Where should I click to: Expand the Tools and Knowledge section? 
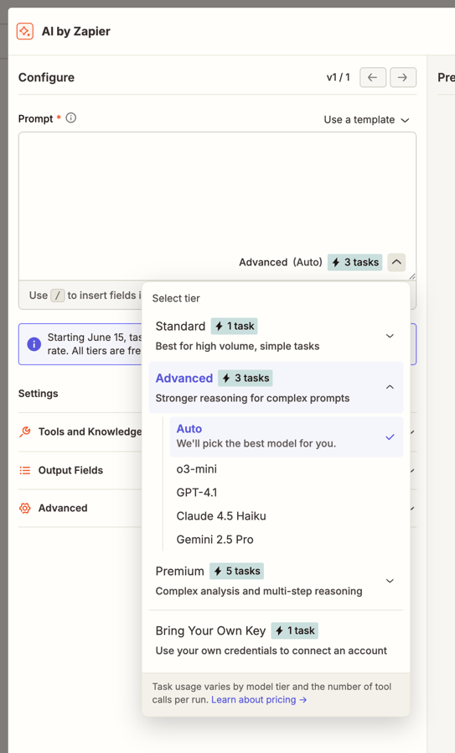click(217, 431)
